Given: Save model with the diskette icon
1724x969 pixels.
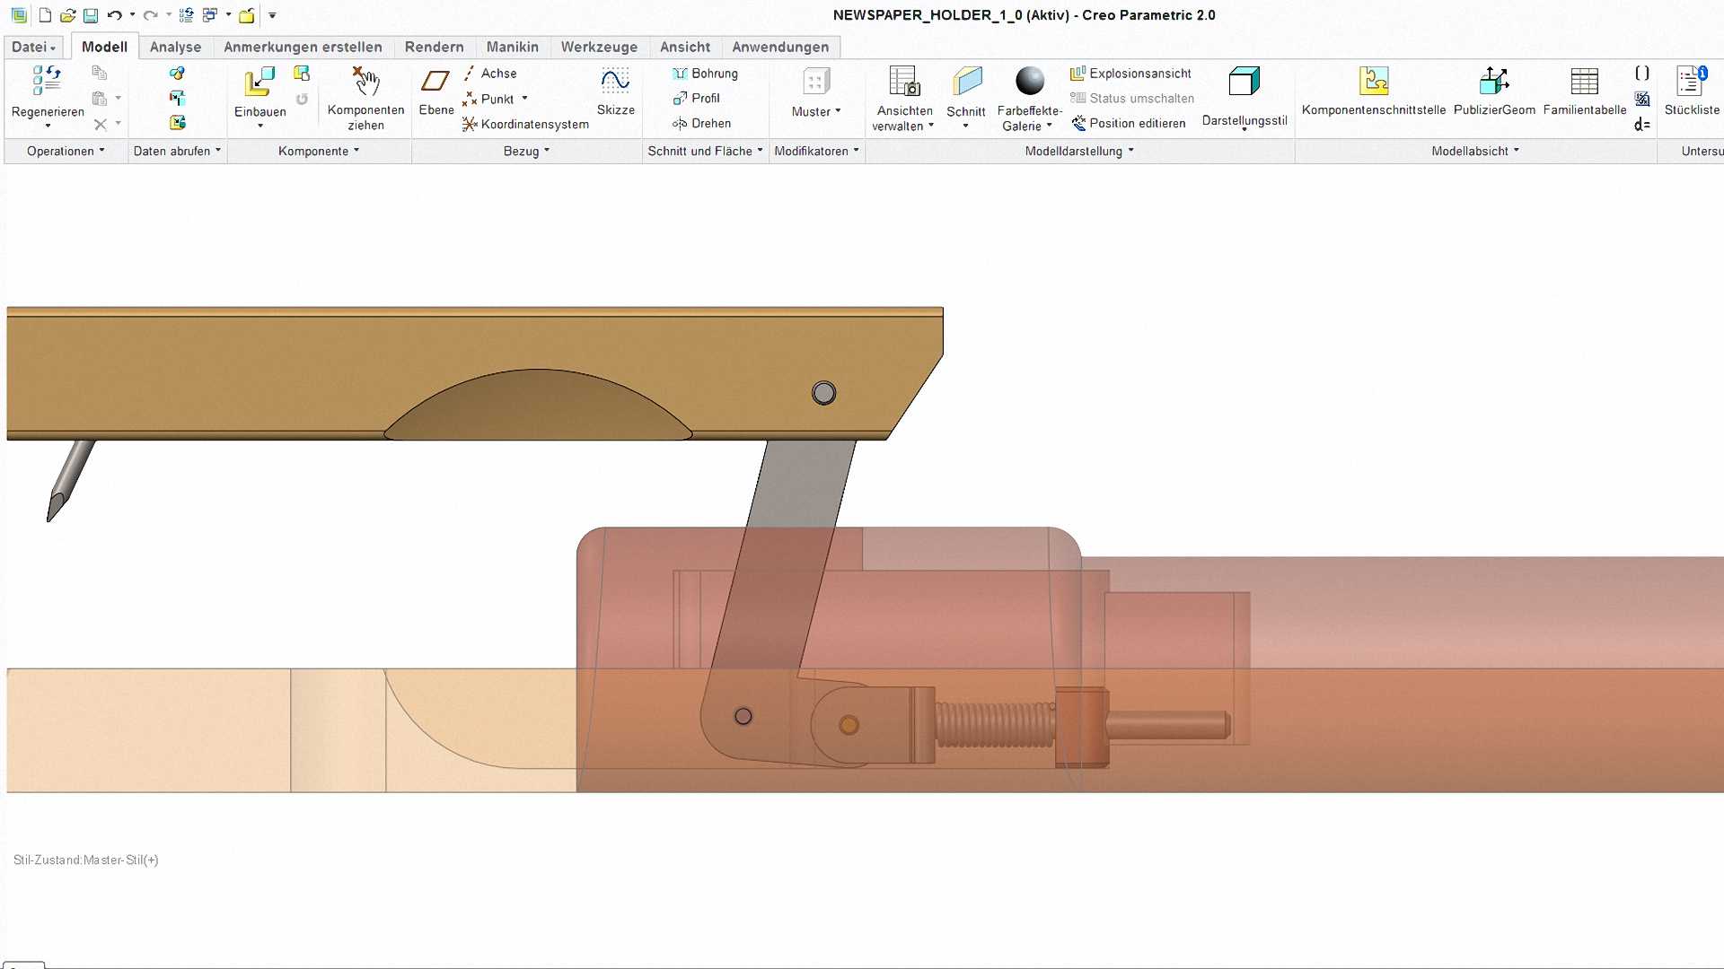Looking at the screenshot, I should coord(91,15).
